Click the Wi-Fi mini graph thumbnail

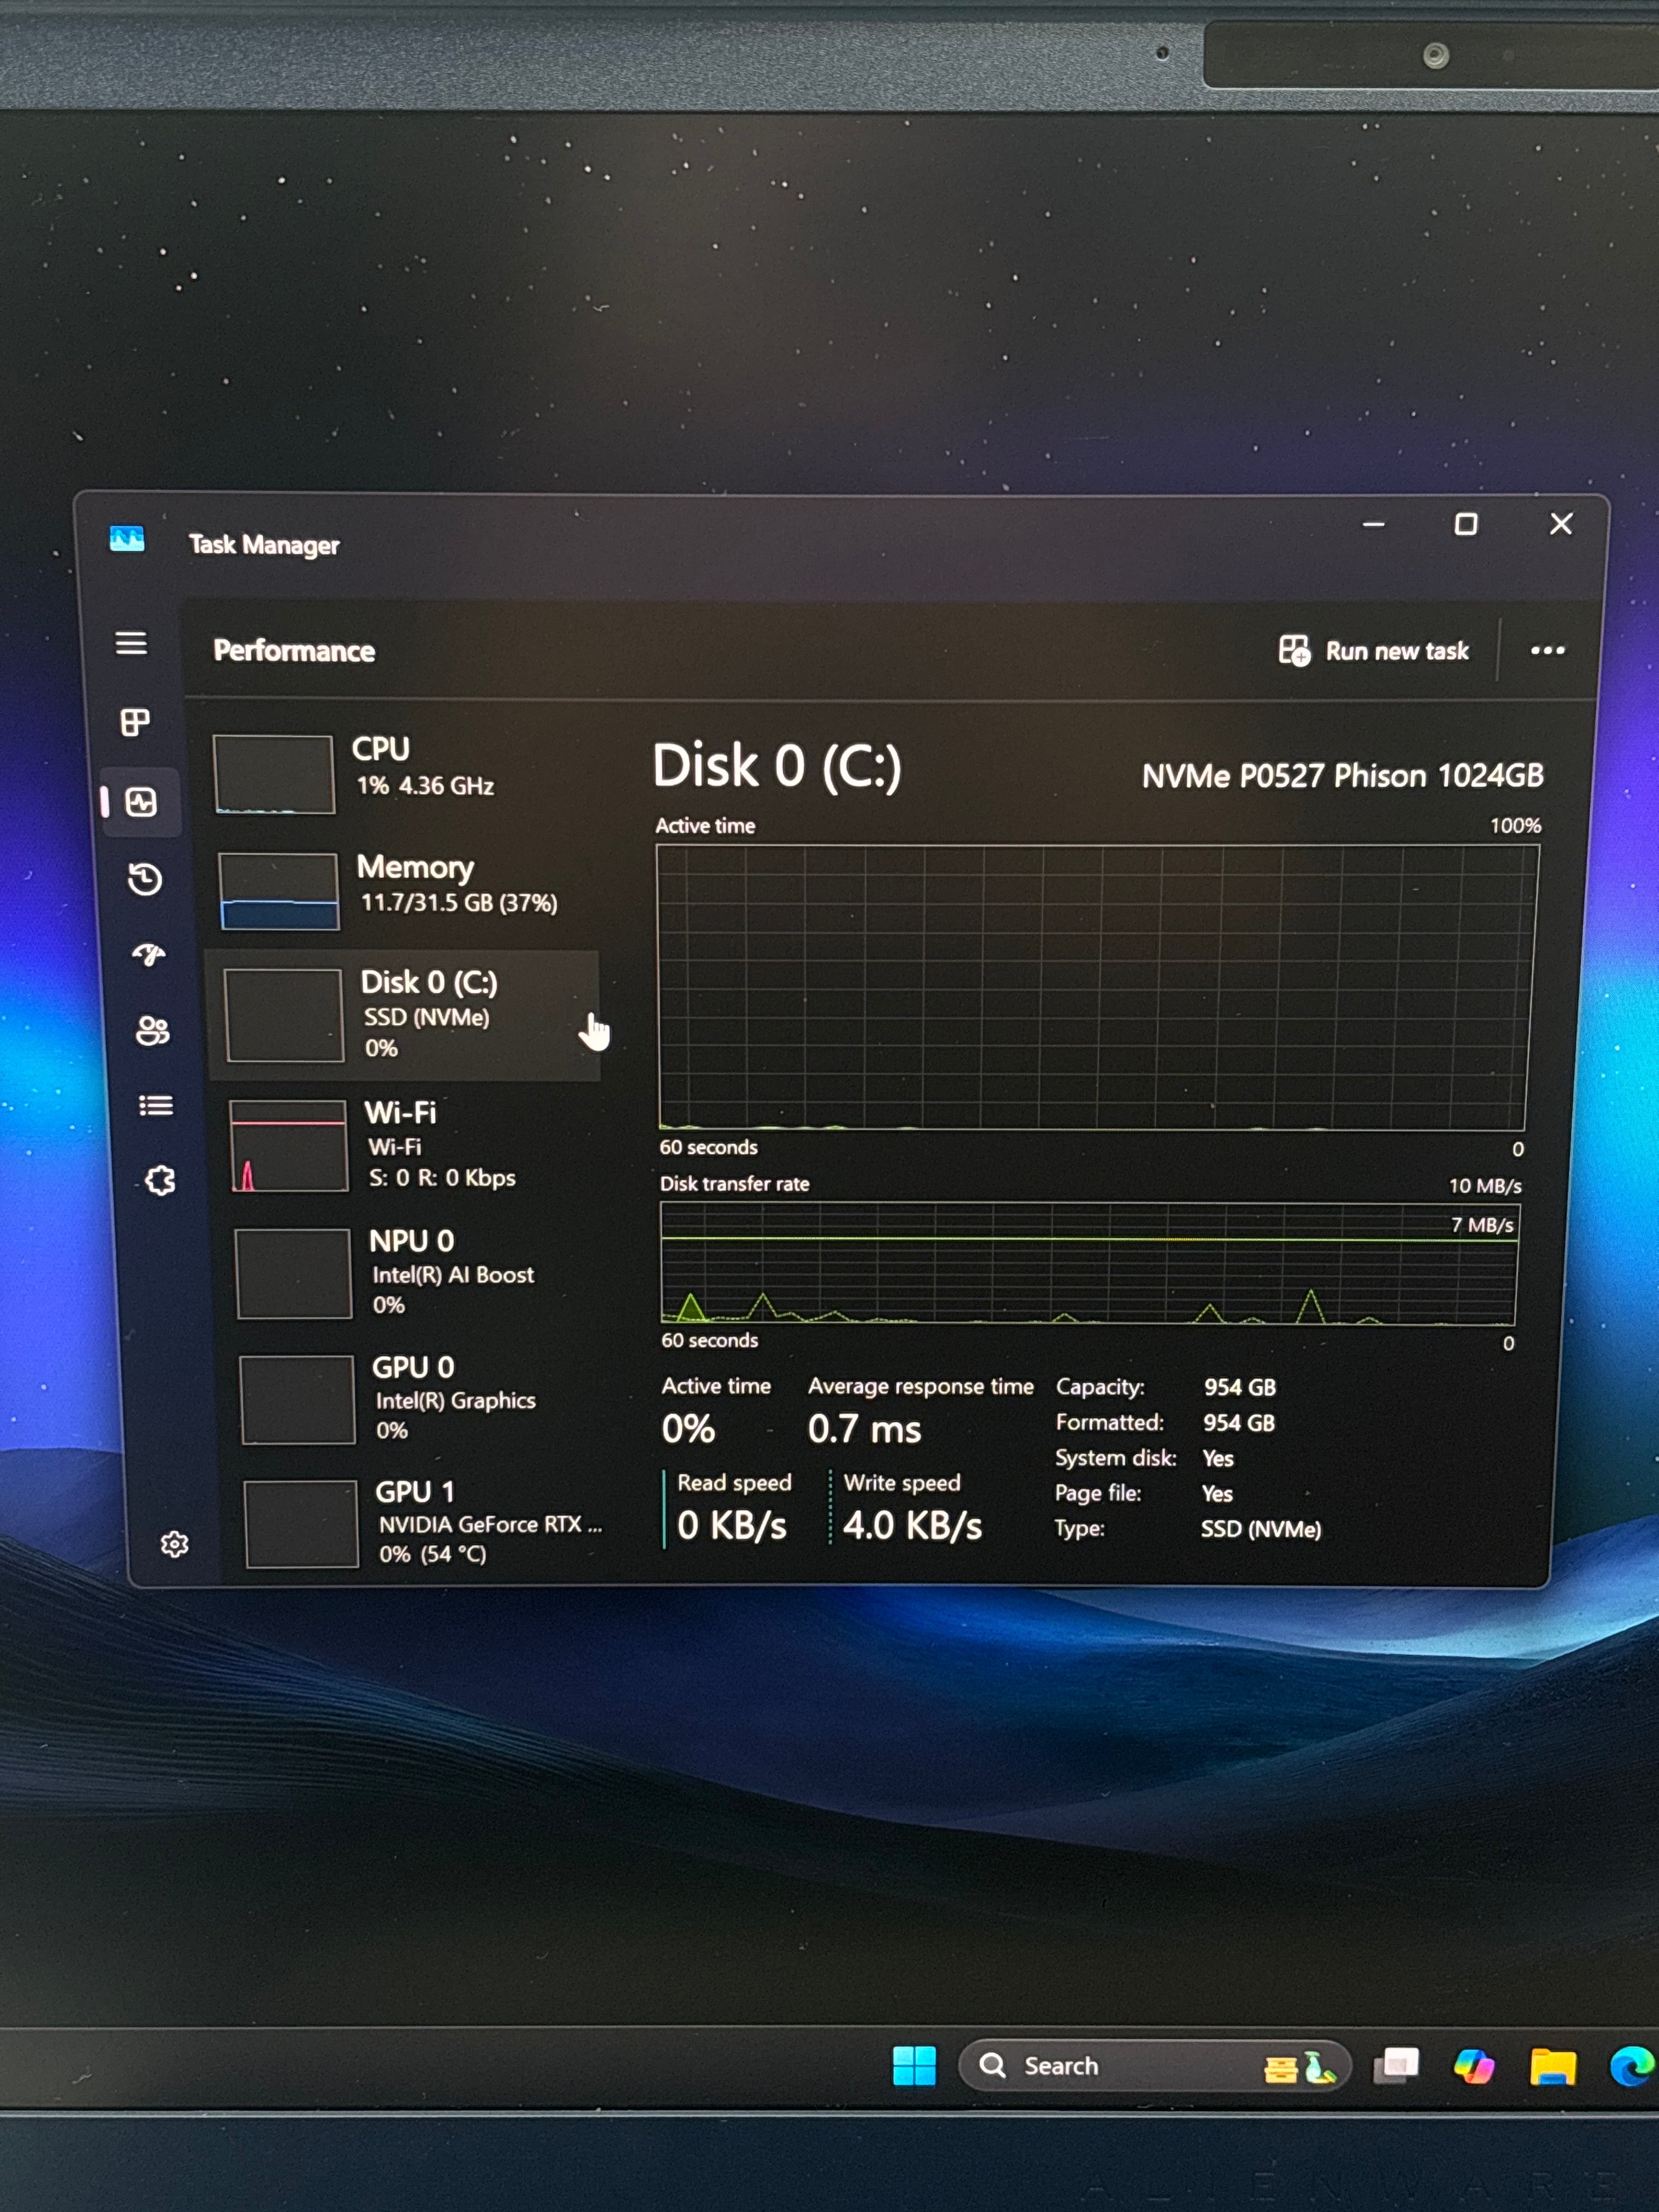289,1146
